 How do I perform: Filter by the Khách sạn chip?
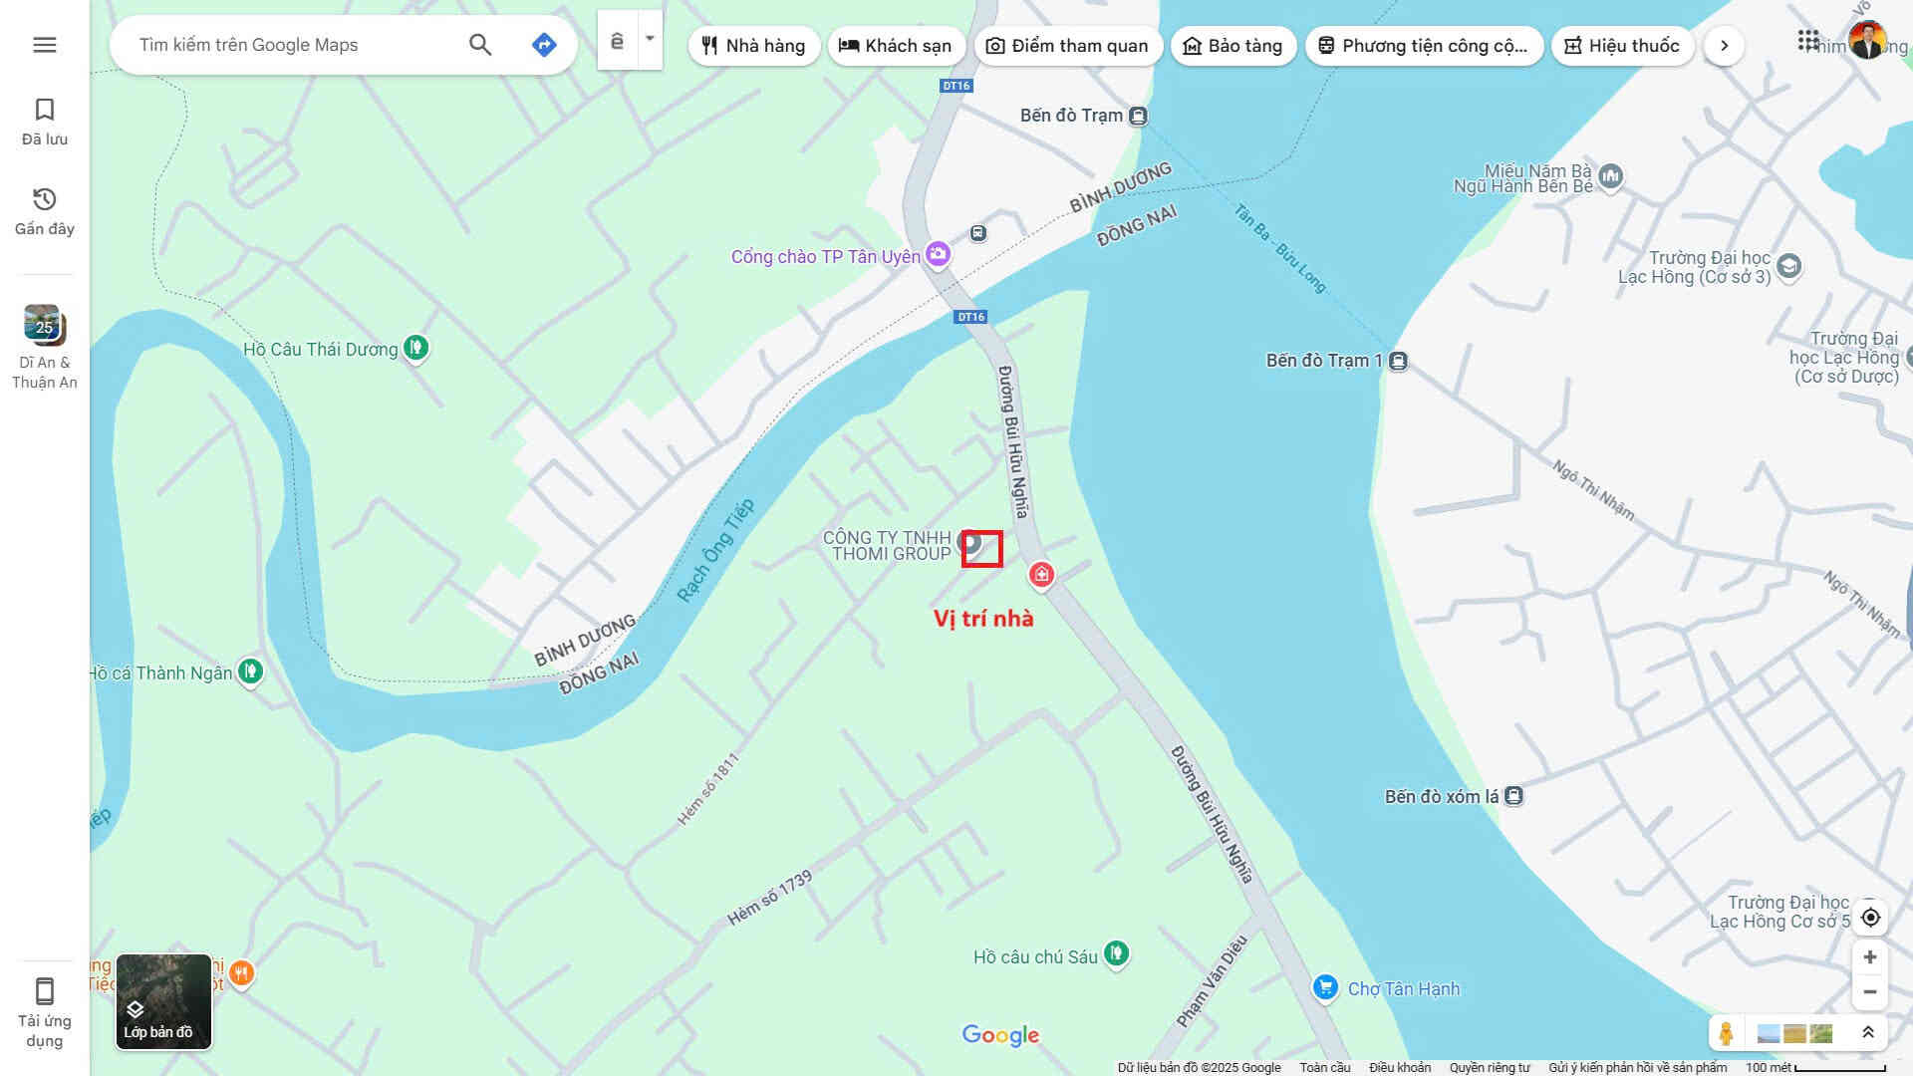pyautogui.click(x=895, y=46)
